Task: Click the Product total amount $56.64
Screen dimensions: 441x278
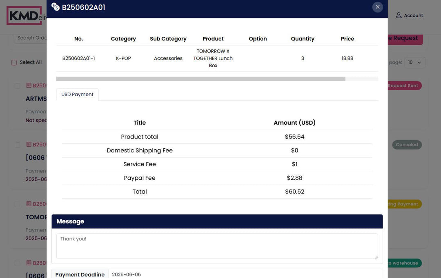Action: (x=294, y=137)
